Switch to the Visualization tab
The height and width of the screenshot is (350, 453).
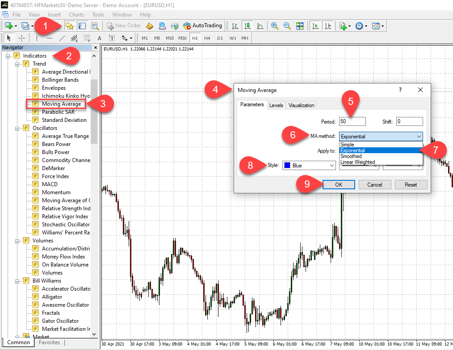301,105
